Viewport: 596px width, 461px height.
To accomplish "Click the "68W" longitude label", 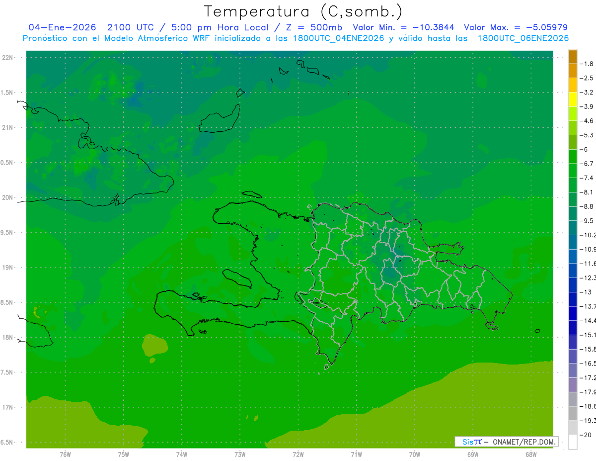I will click(531, 454).
